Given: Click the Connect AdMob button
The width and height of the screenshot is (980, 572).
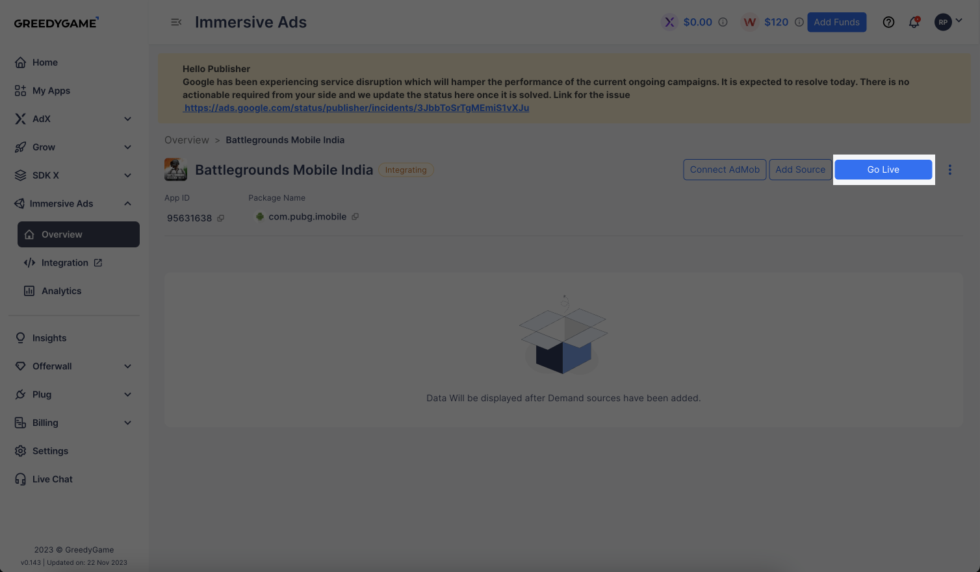Looking at the screenshot, I should tap(725, 169).
